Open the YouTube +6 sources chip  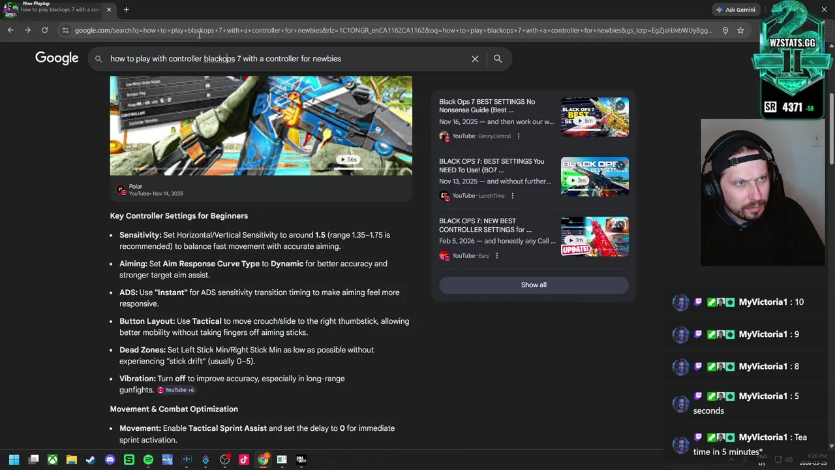(x=175, y=390)
